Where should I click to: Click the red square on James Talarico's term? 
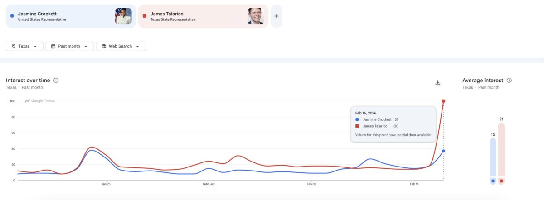pyautogui.click(x=144, y=16)
